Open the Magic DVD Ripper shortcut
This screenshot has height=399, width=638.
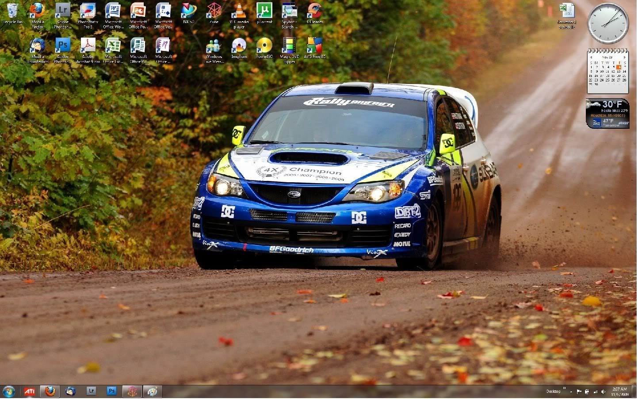290,50
